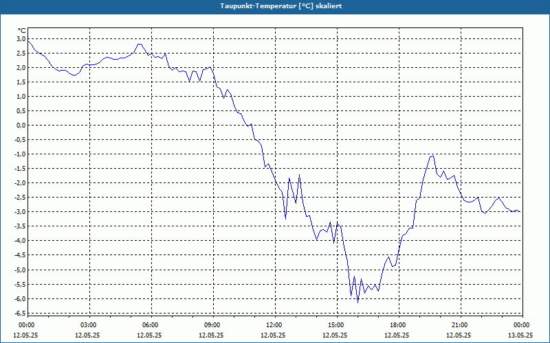Select the '12.05.25' date under 18:00
Viewport: 550px width, 343px height.
[397, 335]
